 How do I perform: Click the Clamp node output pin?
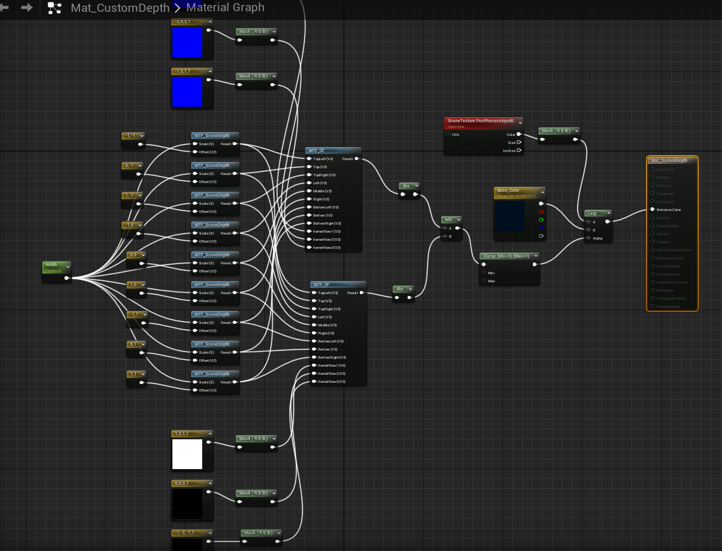click(535, 264)
